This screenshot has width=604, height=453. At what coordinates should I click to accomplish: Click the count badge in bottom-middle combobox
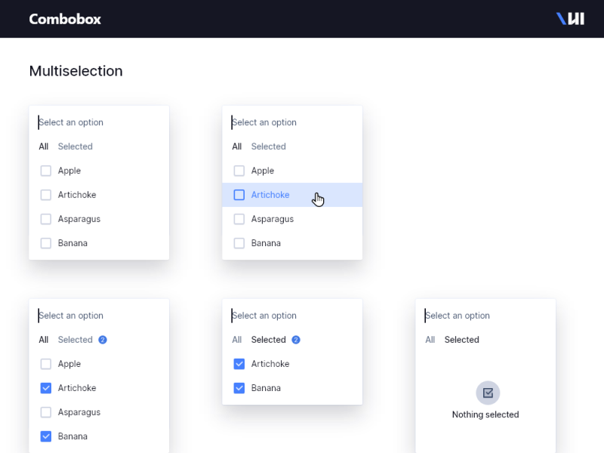coord(296,340)
